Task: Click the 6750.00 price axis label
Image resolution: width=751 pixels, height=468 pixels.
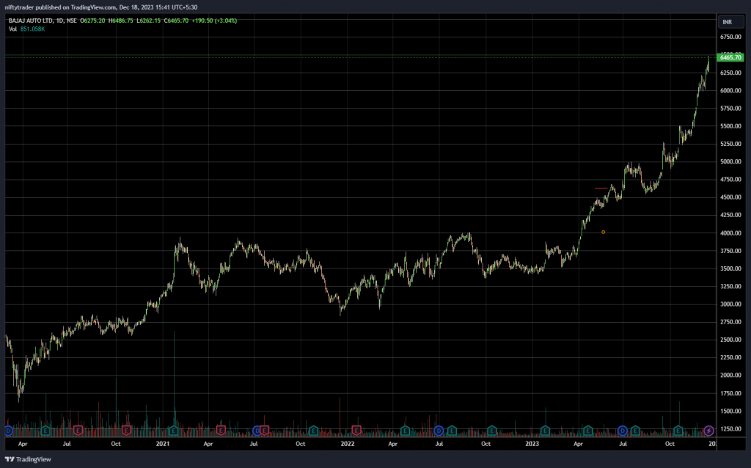Action: [x=730, y=37]
